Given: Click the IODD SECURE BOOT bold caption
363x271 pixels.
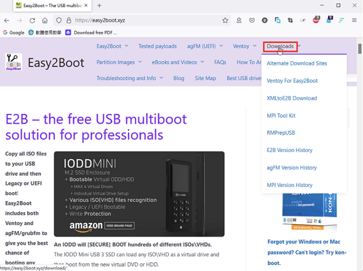Looking at the screenshot, I should (x=133, y=245).
